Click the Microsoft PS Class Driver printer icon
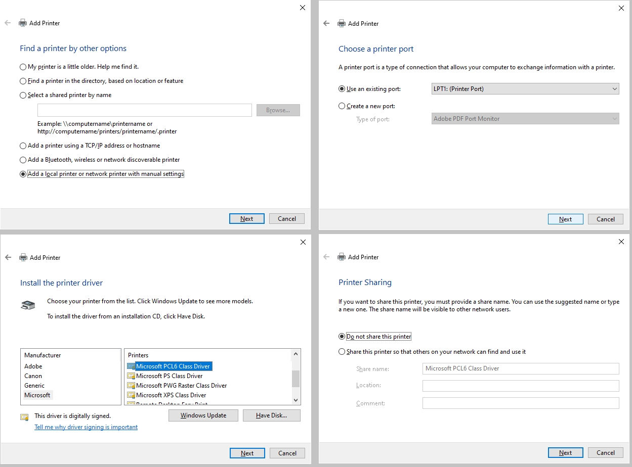Viewport: 632px width, 467px height. point(132,376)
